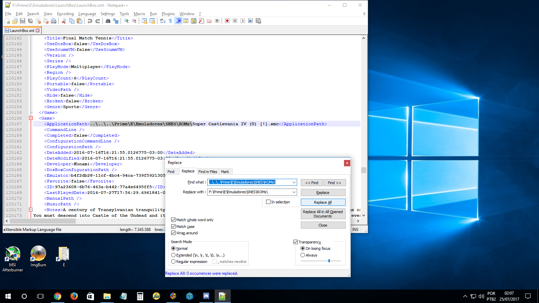Click the Find >> button
539x303 pixels.
click(335, 183)
